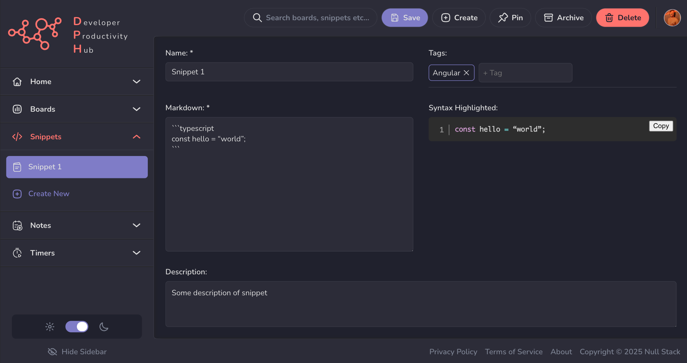Click Hide Sidebar text

pyautogui.click(x=84, y=351)
